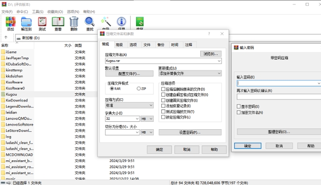Open the 文件(F) menu
Viewport: 321px width, 185px height.
[x=7, y=12]
